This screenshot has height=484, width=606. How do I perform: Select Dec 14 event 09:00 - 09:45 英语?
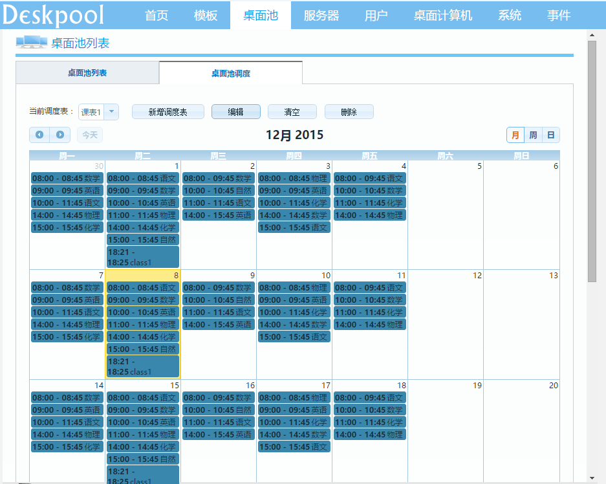(x=67, y=410)
